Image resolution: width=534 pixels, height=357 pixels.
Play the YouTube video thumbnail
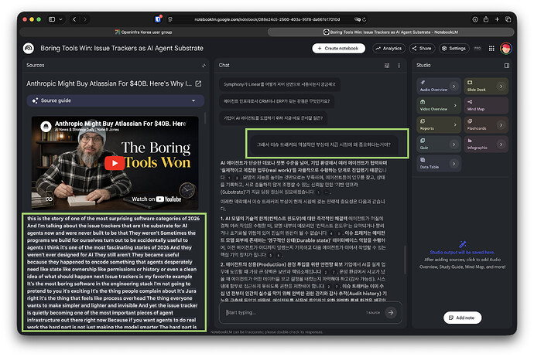[x=115, y=163]
